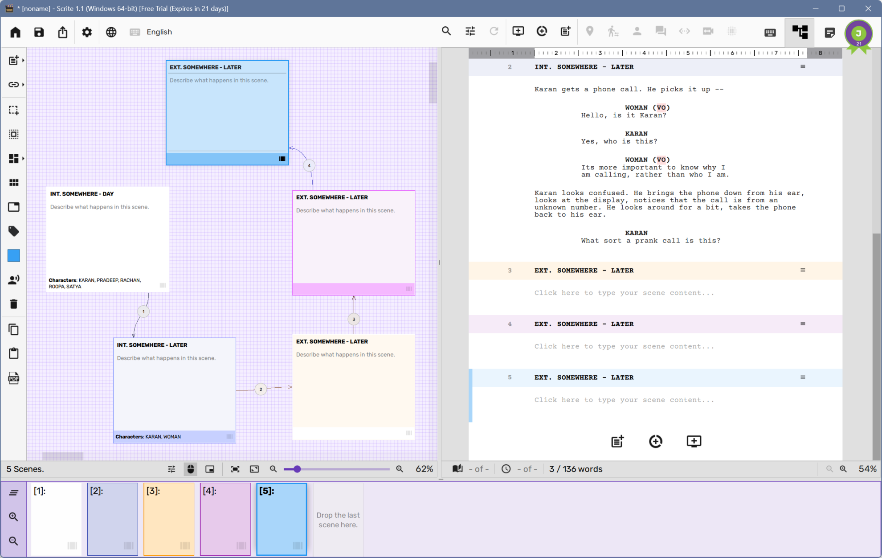
Task: Click to type scene 3 content
Action: tap(624, 293)
